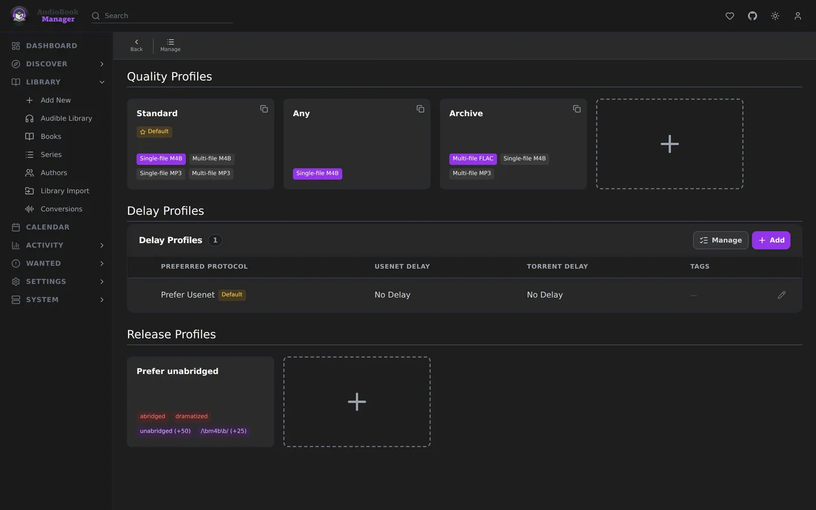Viewport: 816px width, 510px height.
Task: Click the Prefer Usenet row label
Action: 188,295
